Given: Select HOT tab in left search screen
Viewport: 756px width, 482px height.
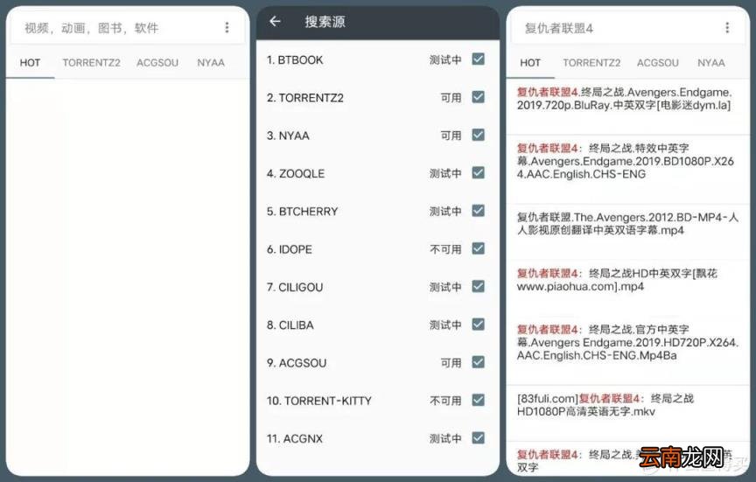Looking at the screenshot, I should tap(30, 63).
